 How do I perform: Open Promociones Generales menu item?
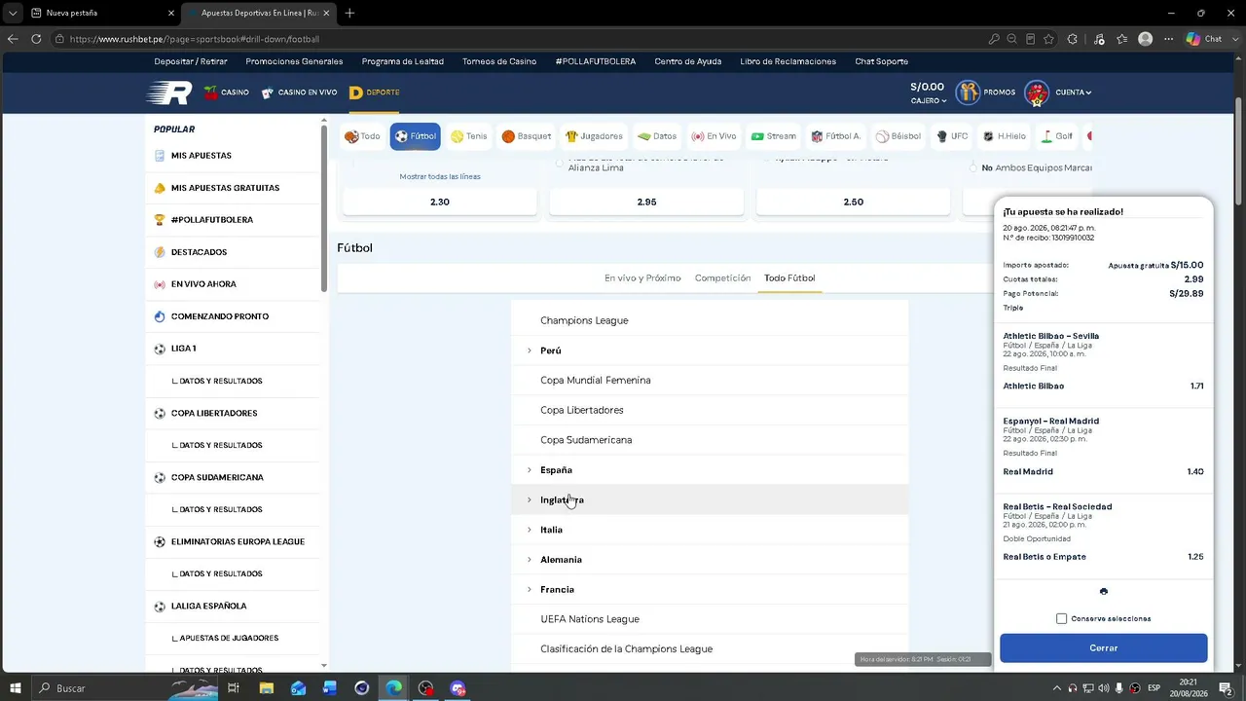point(294,61)
